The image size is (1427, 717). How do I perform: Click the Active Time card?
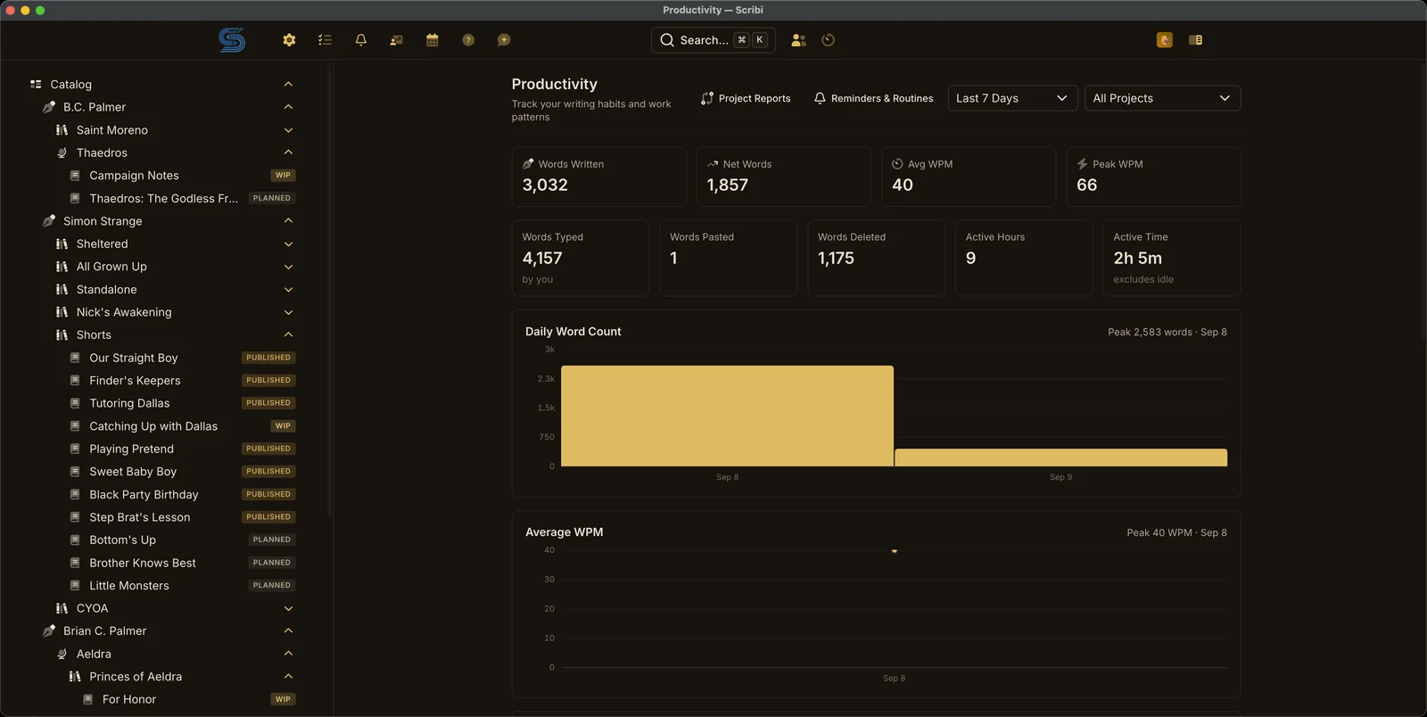point(1172,258)
